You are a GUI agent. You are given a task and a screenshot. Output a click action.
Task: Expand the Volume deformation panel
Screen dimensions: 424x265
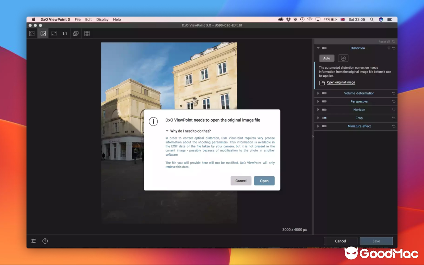[318, 93]
